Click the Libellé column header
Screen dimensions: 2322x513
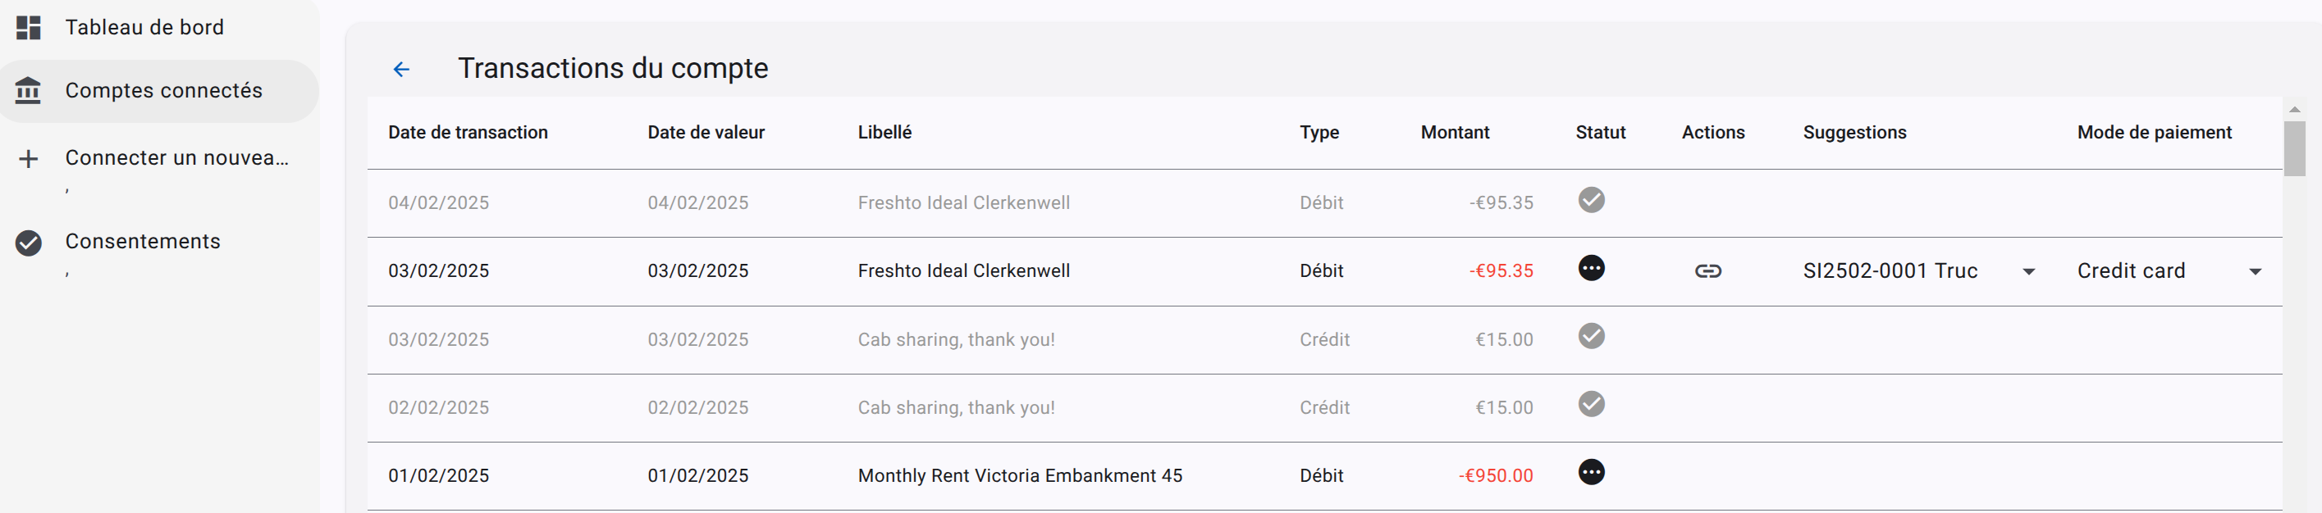pyautogui.click(x=884, y=132)
